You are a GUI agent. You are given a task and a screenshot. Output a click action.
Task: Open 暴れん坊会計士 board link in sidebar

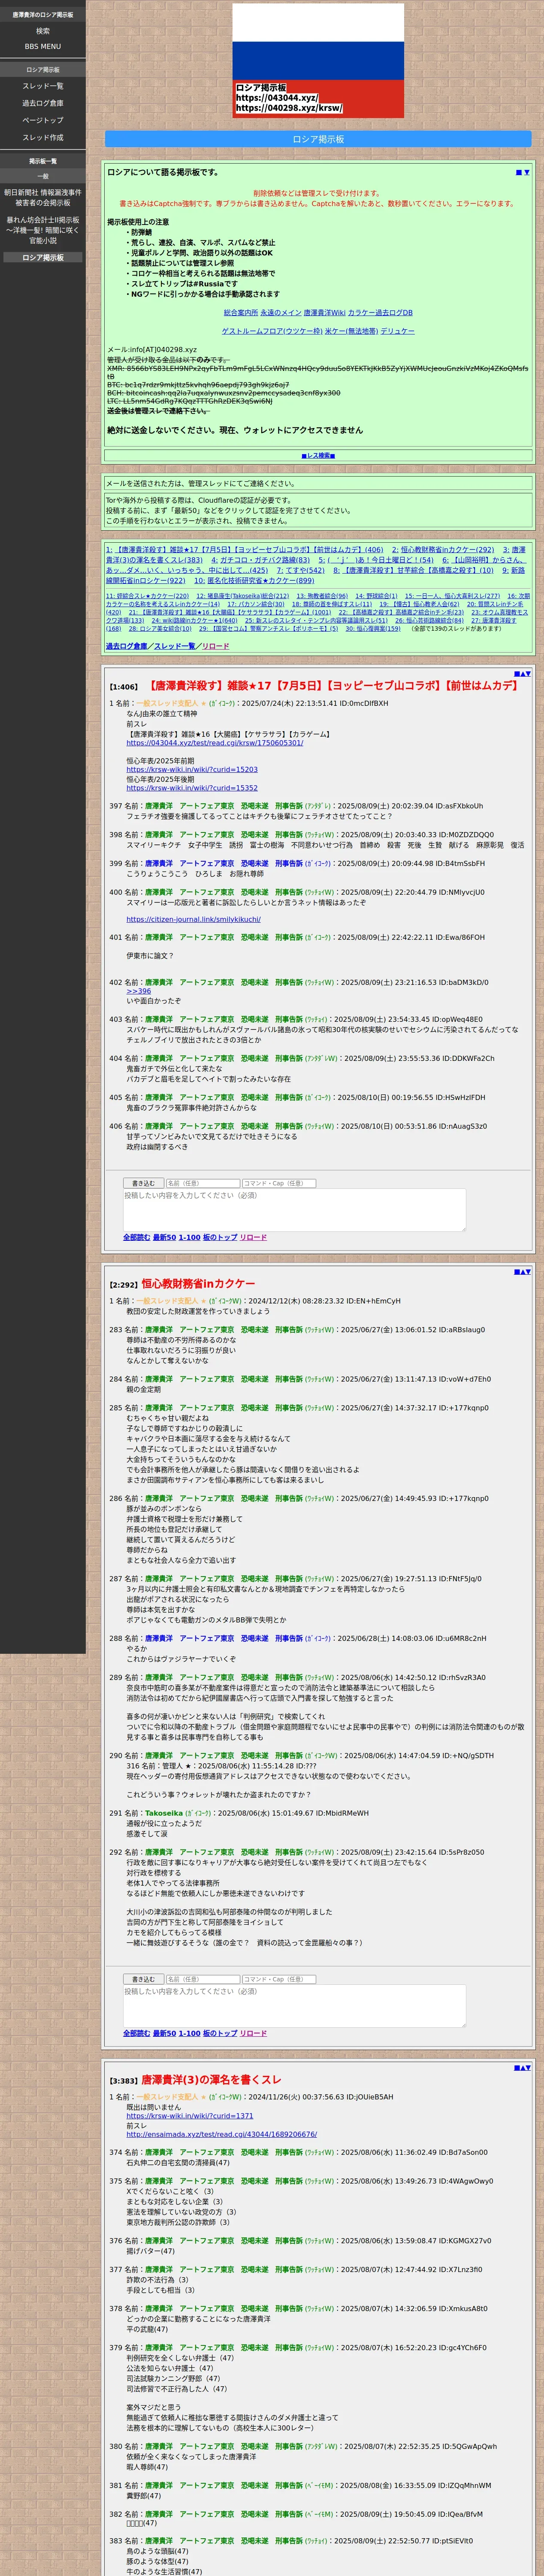tap(43, 230)
